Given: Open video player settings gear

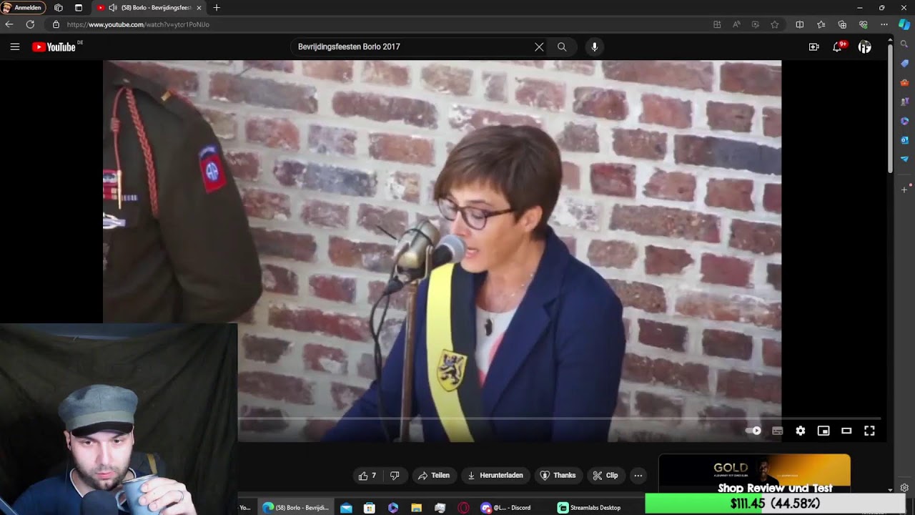Looking at the screenshot, I should coord(801,431).
